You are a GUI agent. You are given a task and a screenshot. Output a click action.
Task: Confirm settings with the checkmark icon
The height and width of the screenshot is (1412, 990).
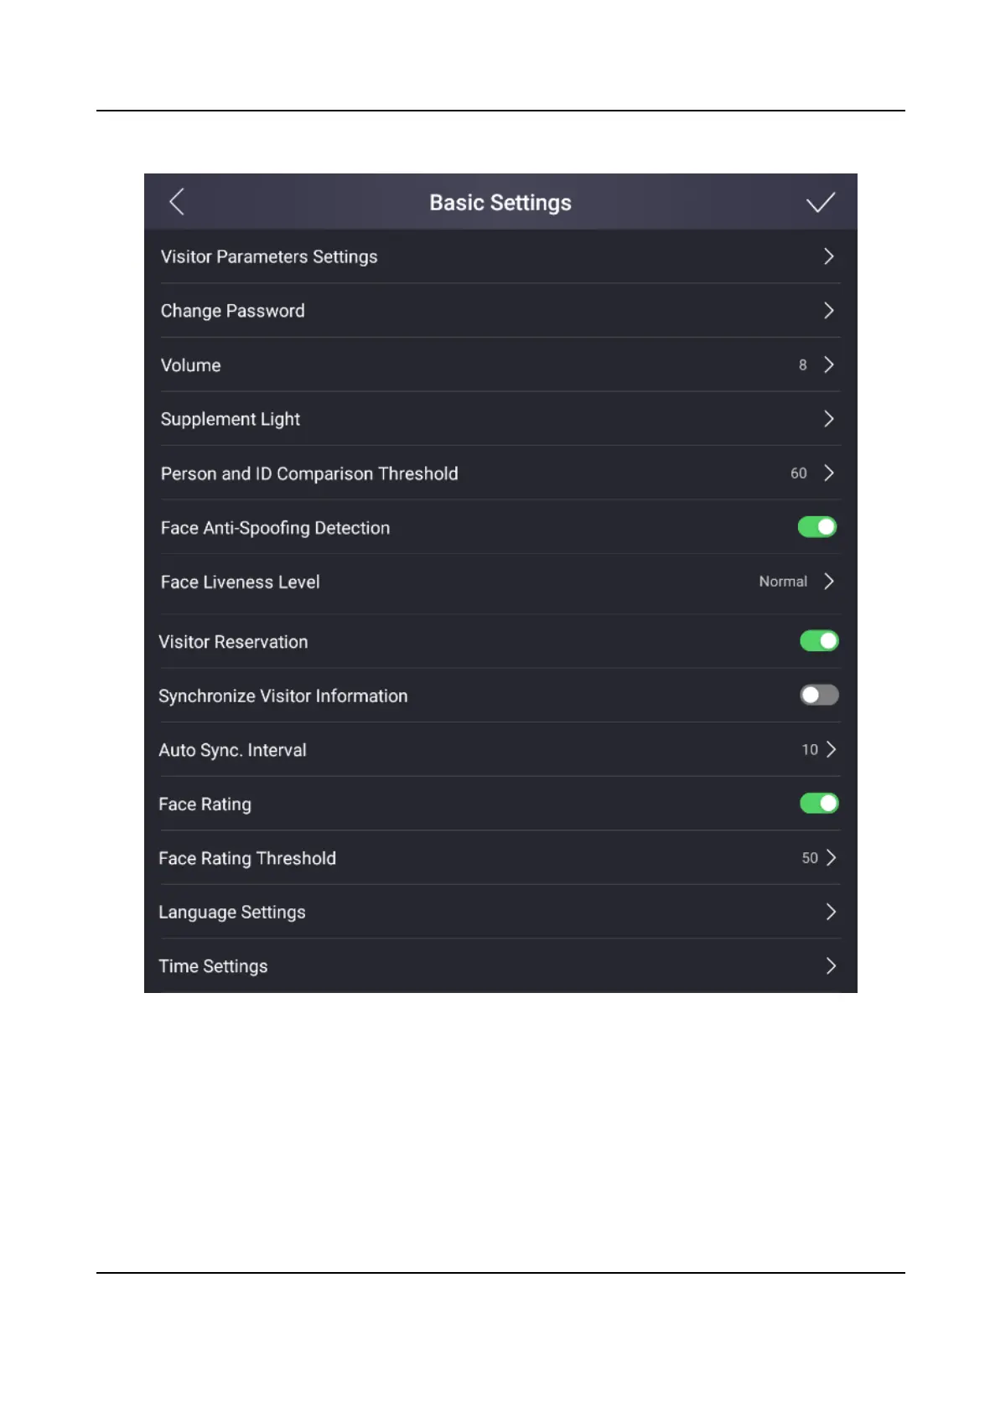click(x=820, y=202)
